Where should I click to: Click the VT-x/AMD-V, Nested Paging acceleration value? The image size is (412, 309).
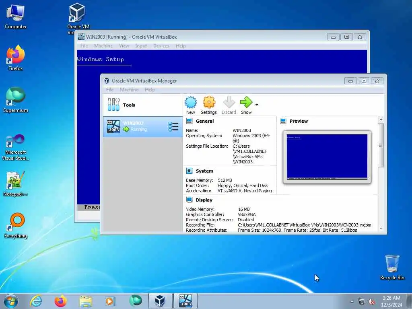tap(245, 191)
